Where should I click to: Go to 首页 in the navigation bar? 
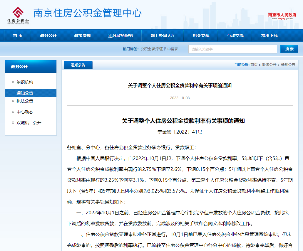(x=18, y=36)
